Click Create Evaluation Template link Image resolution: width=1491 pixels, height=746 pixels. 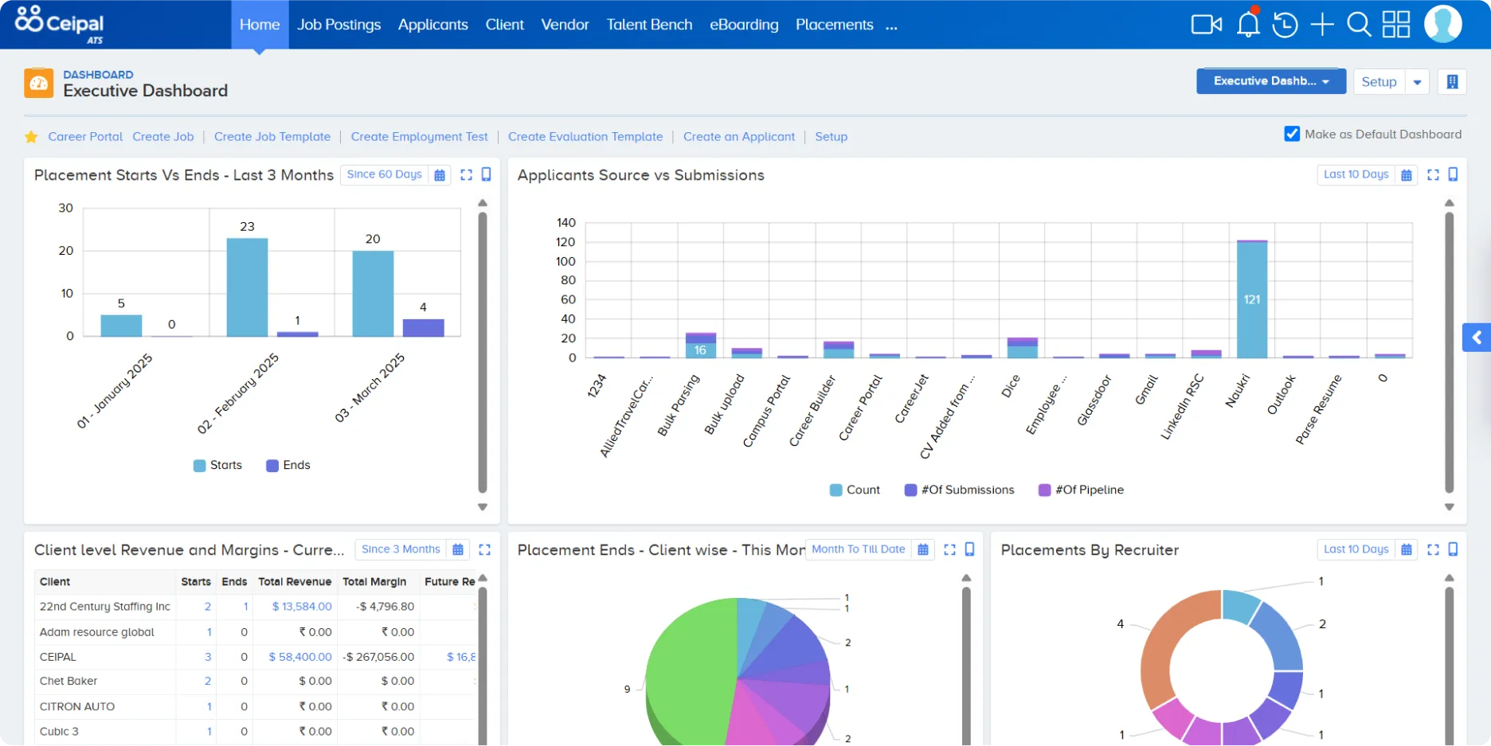click(585, 137)
